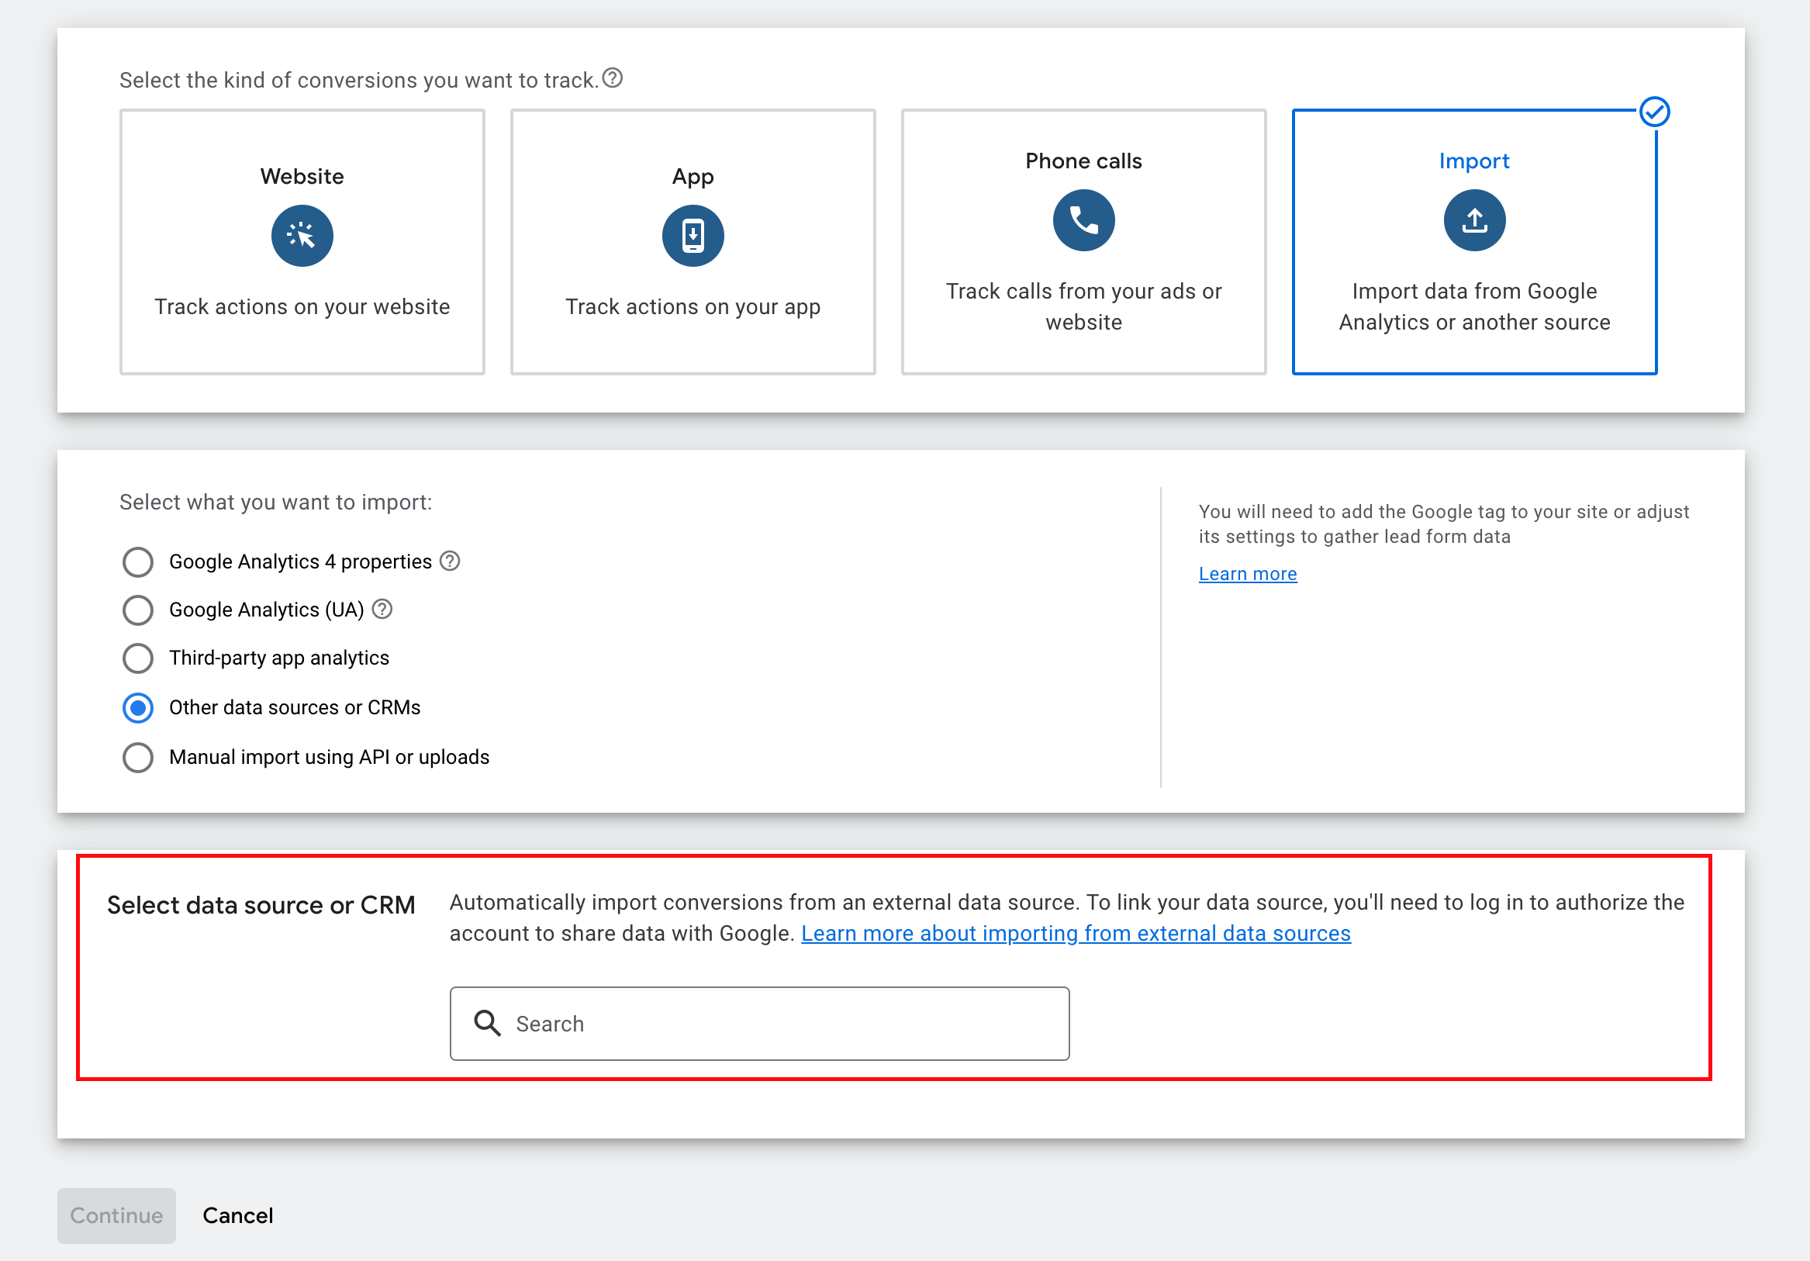Choose Google Analytics (UA) radio option
This screenshot has height=1261, width=1810.
(138, 610)
